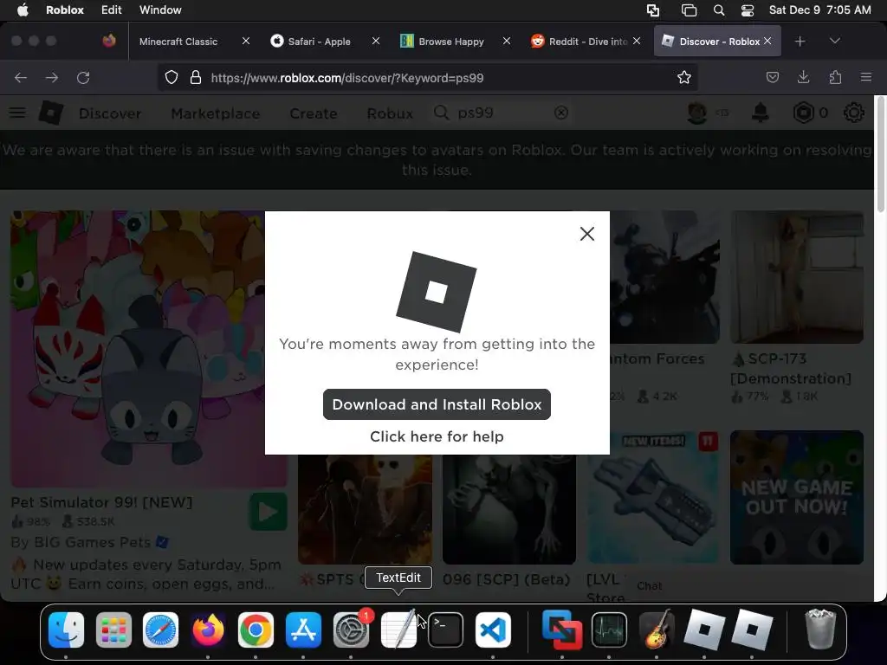Open Visual Studio Code from the Dock
This screenshot has width=887, height=665.
[493, 630]
